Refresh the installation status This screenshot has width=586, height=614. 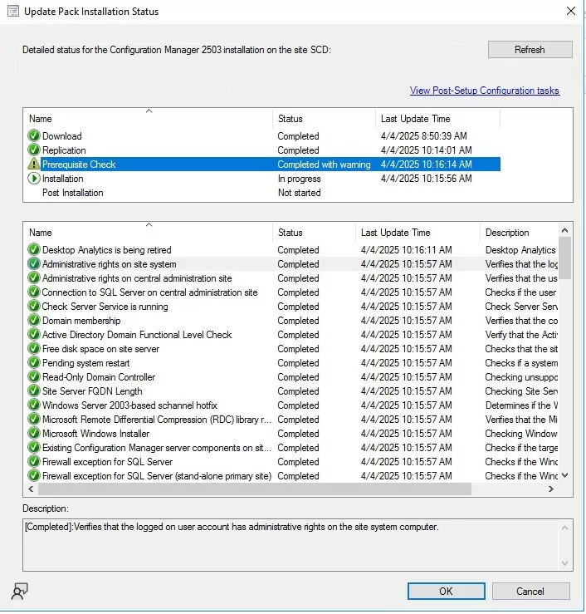(x=530, y=50)
